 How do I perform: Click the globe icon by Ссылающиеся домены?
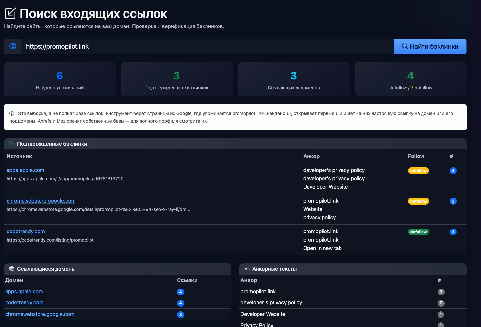click(x=12, y=269)
